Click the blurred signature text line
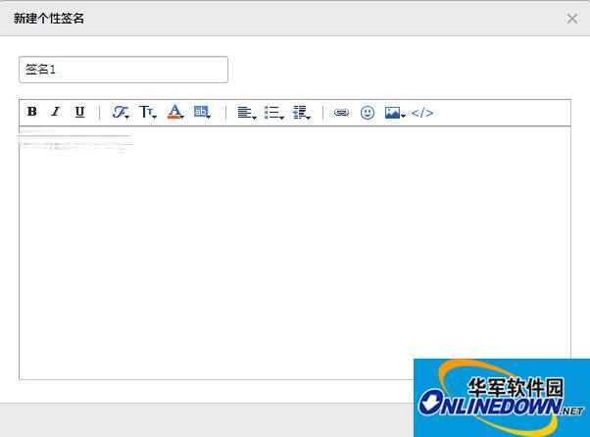This screenshot has height=437, width=590. 74,144
